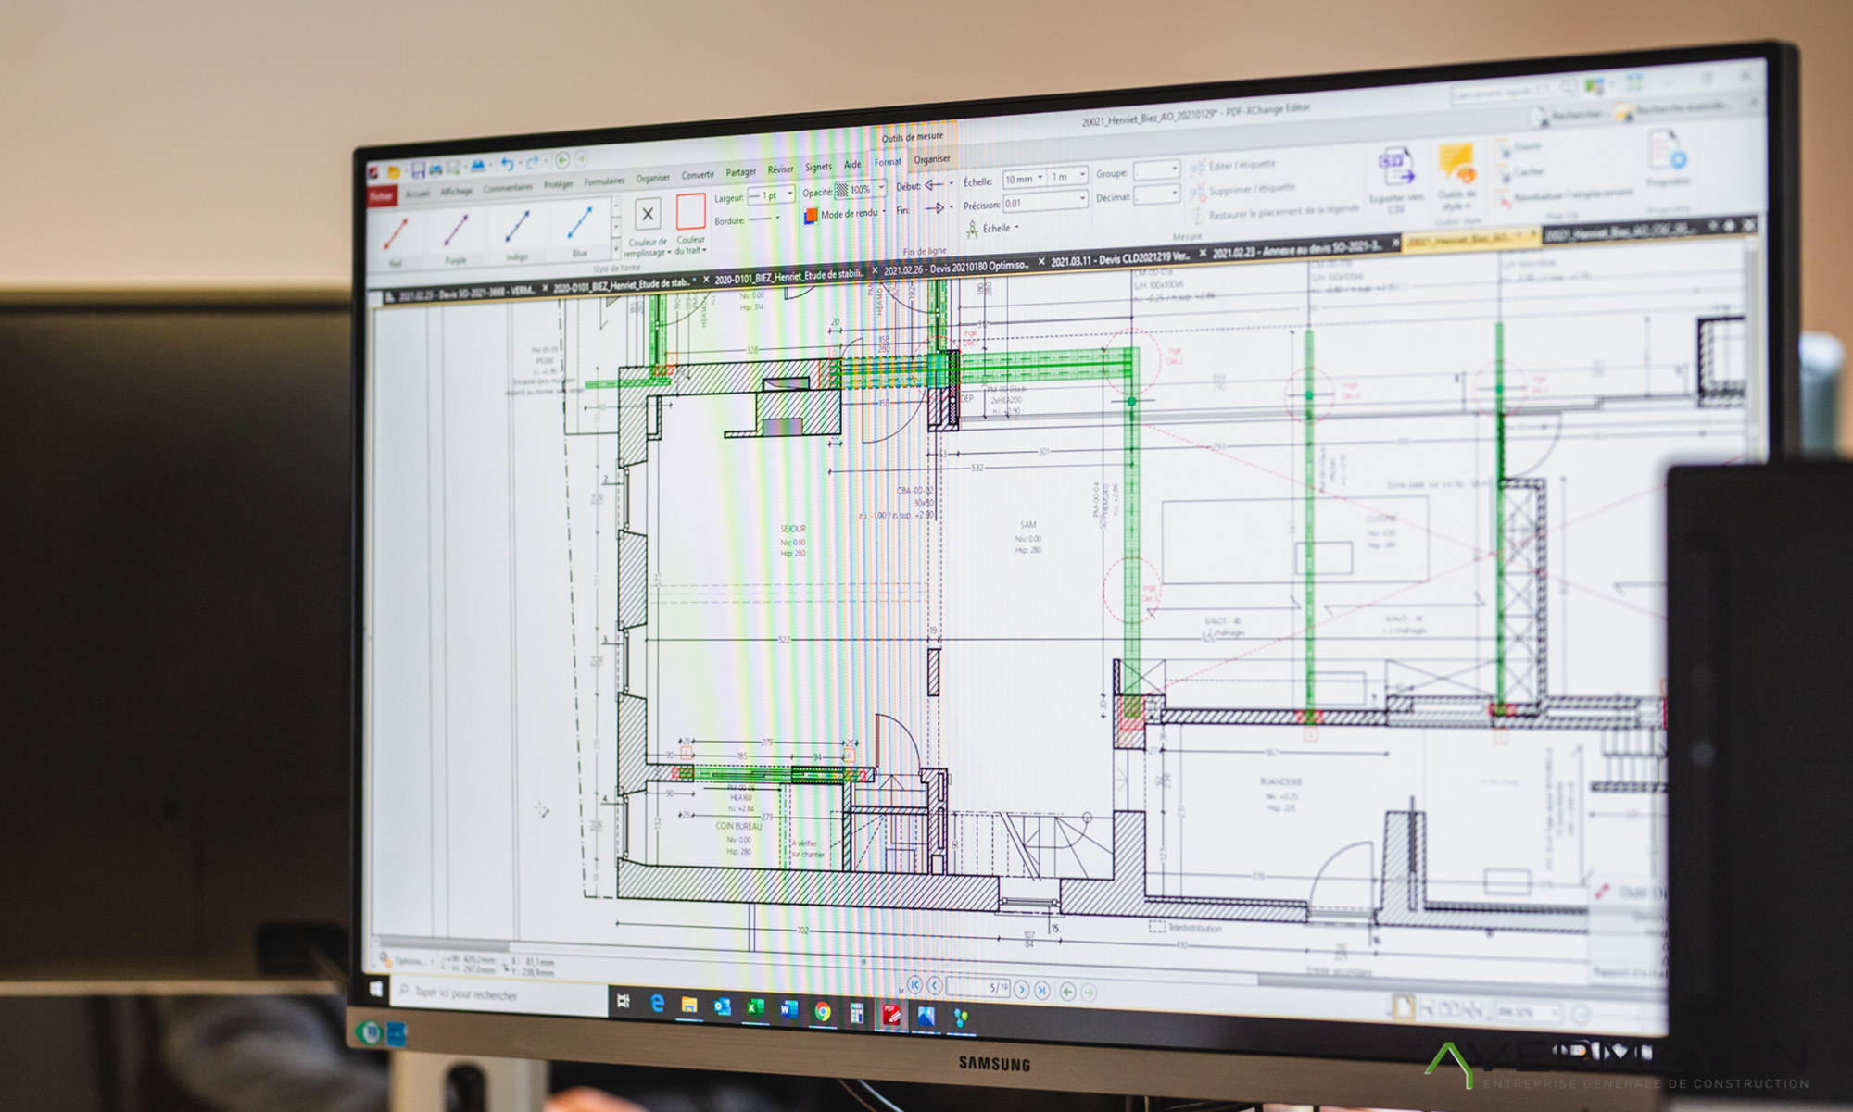1853x1112 pixels.
Task: Switch to the 2021.03.11 Devis document tab
Action: (1119, 259)
